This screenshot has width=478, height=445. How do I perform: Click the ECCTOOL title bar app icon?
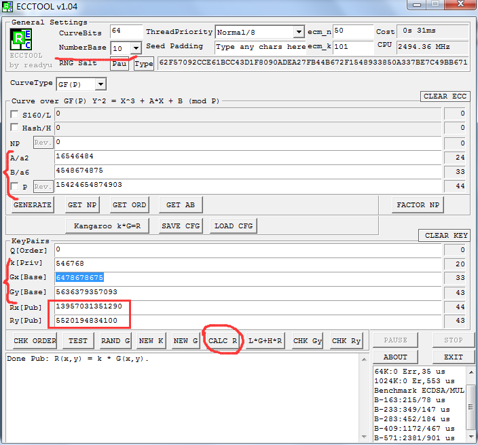(8, 7)
